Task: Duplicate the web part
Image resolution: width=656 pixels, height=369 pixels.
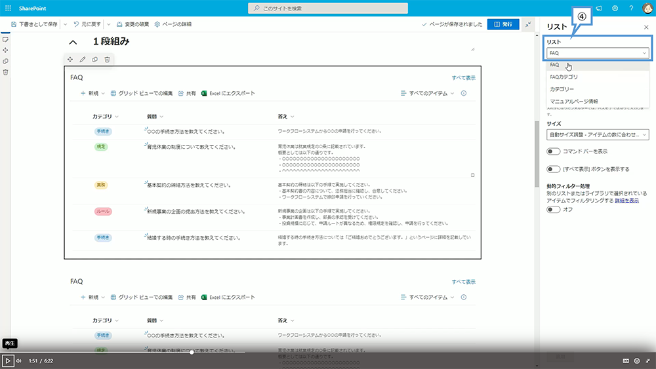Action: [x=95, y=60]
